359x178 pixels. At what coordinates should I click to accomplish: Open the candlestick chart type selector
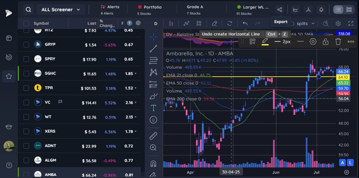tap(171, 23)
